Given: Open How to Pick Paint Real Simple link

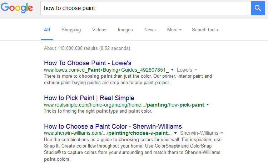Looking at the screenshot, I should point(89,98).
